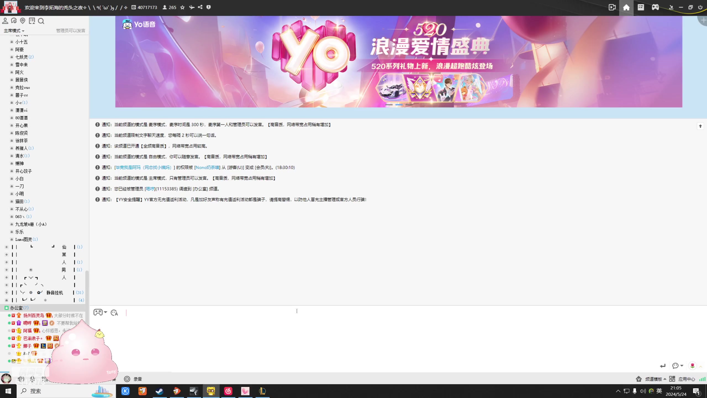Click the channel ID 40717173
Image resolution: width=707 pixels, height=398 pixels.
[147, 7]
